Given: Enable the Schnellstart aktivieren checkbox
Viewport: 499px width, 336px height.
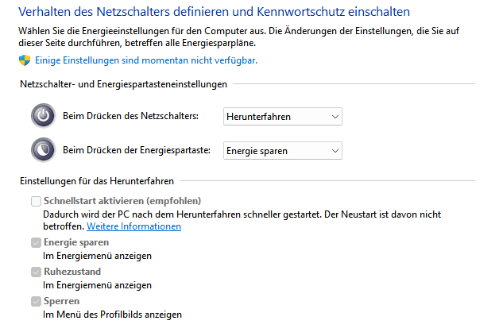Looking at the screenshot, I should tap(36, 201).
